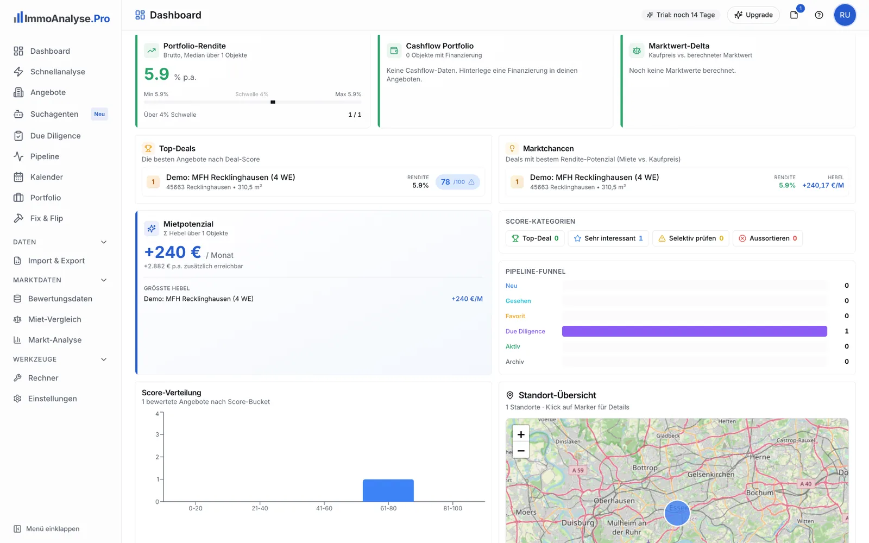Select Neu stage in pipeline funnel

512,286
